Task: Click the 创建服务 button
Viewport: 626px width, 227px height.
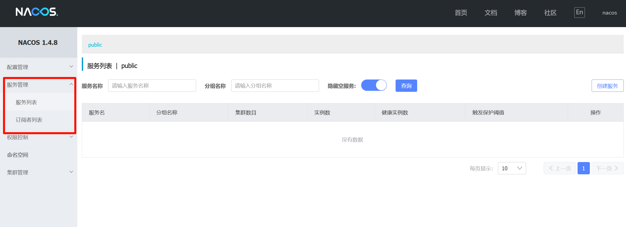Action: click(607, 86)
